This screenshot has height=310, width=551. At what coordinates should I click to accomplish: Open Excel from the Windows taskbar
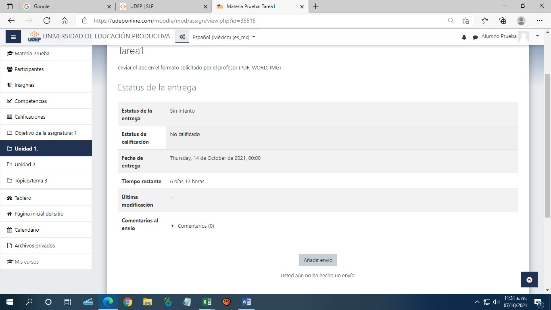207,302
